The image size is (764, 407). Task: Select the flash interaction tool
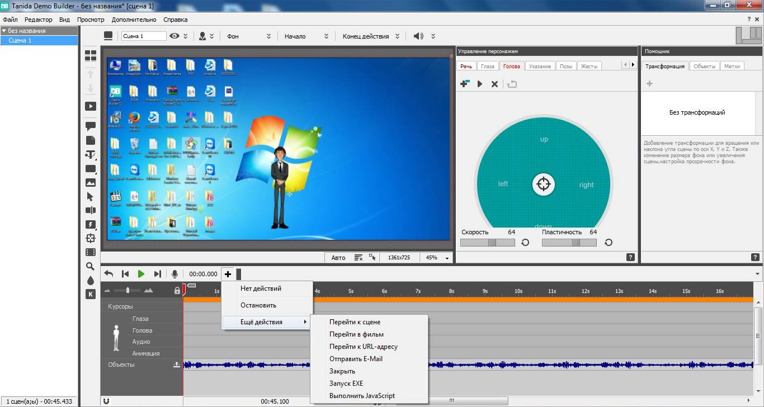pyautogui.click(x=90, y=225)
